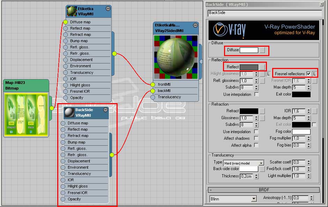Click the backMtl input socket
328x207 pixels.
tap(153, 91)
